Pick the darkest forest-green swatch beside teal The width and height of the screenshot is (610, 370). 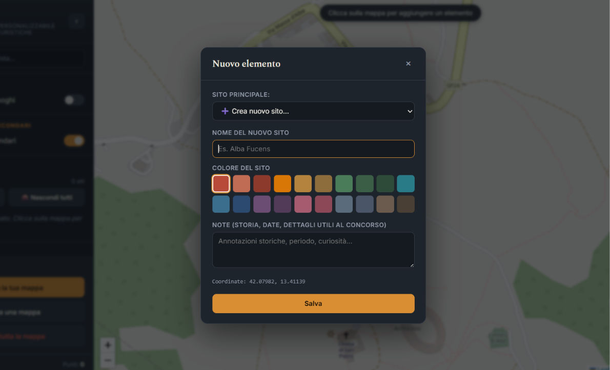point(385,183)
